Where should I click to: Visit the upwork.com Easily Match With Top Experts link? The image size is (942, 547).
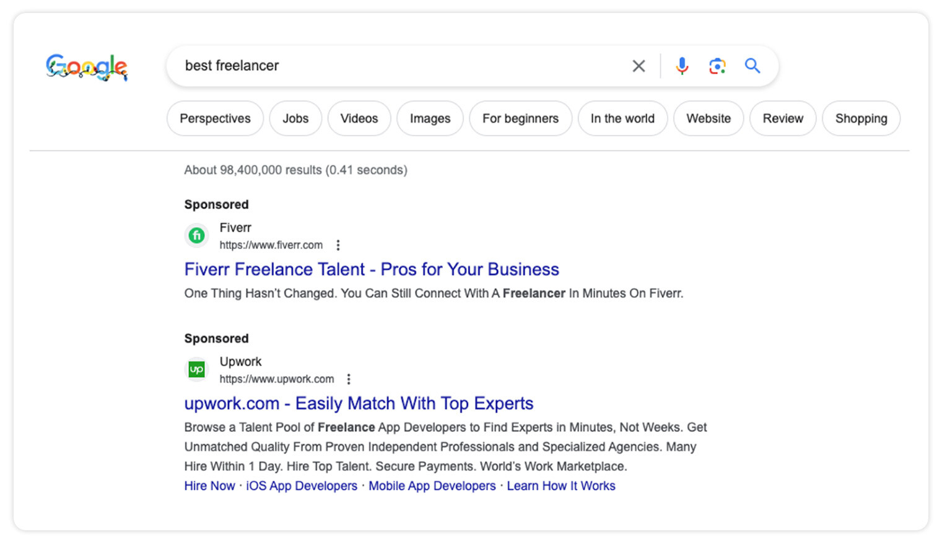(359, 403)
